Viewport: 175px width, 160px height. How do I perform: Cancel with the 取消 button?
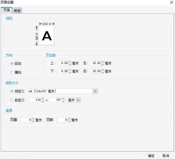[166, 156]
